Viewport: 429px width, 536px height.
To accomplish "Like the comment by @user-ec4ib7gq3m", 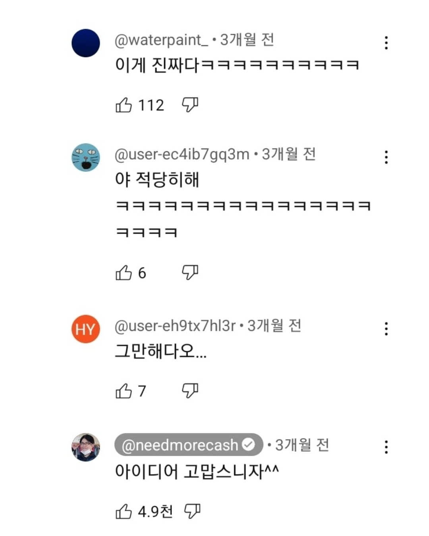I will click(x=124, y=273).
